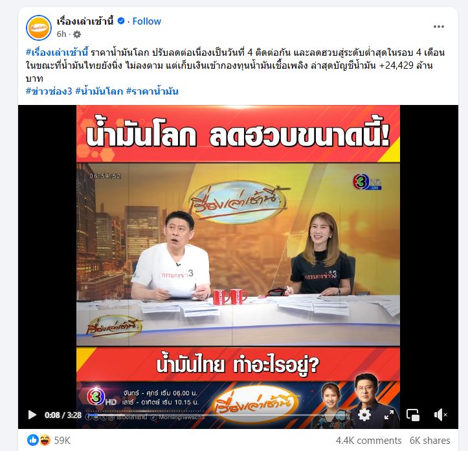Seek along the video progress bar
This screenshot has height=451, width=468.
pyautogui.click(x=221, y=415)
